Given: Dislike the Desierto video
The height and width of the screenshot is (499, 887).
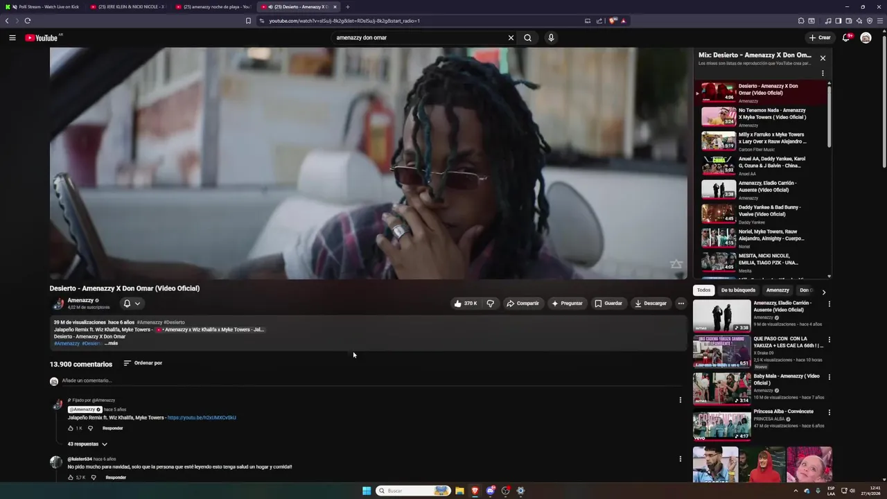Looking at the screenshot, I should tap(491, 303).
